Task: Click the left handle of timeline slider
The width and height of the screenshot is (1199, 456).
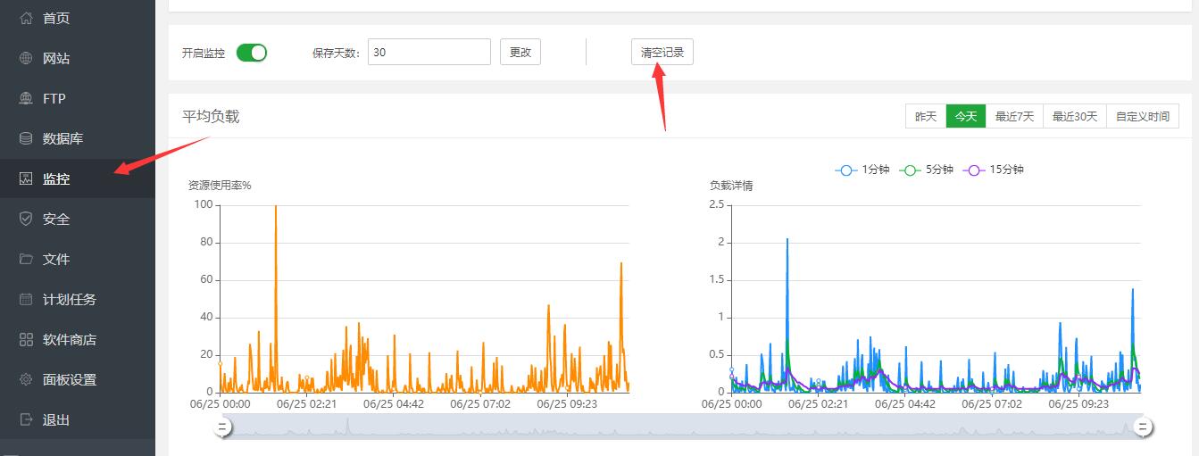Action: [223, 428]
